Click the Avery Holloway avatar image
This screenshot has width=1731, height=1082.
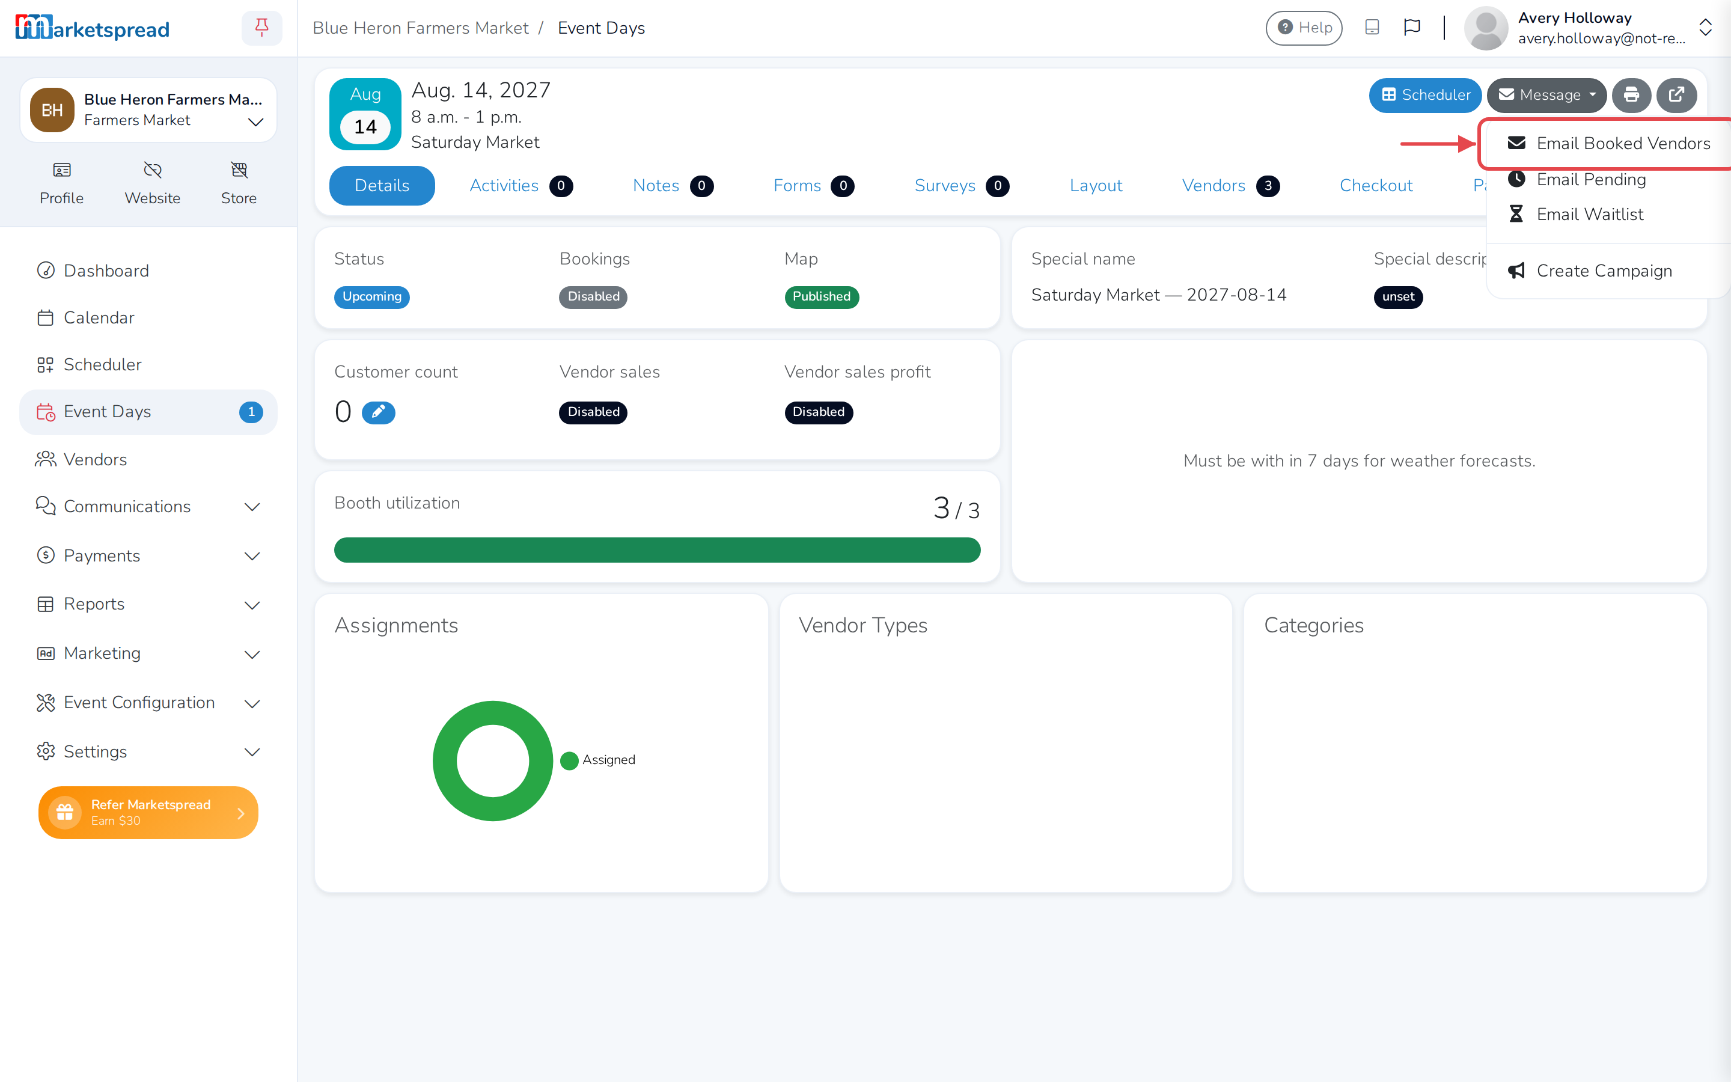pos(1486,28)
